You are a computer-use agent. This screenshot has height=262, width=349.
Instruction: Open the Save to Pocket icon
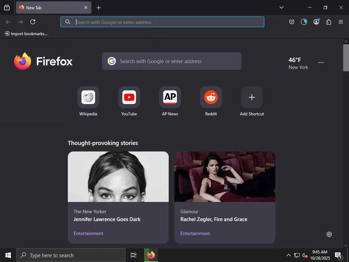(x=292, y=22)
